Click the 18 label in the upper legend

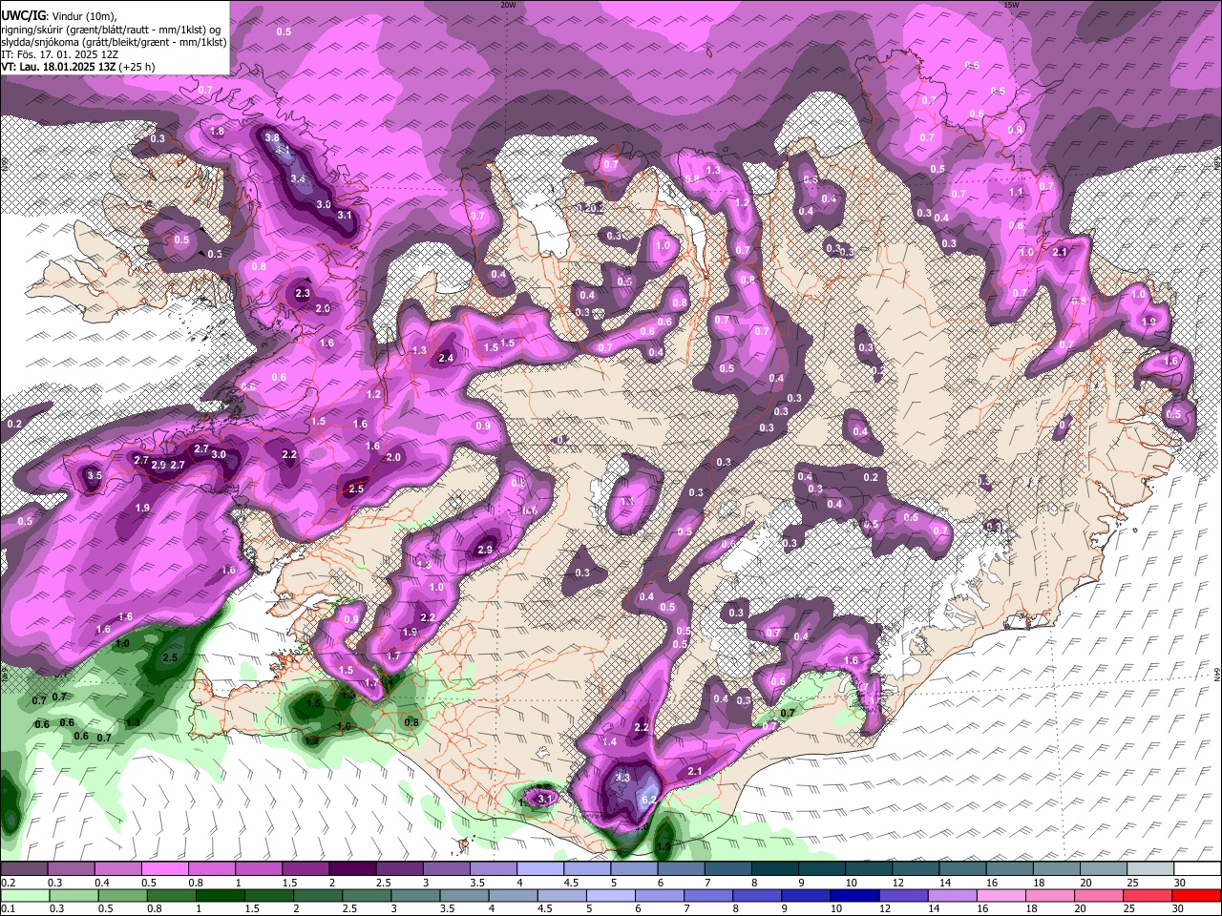pyautogui.click(x=1039, y=883)
